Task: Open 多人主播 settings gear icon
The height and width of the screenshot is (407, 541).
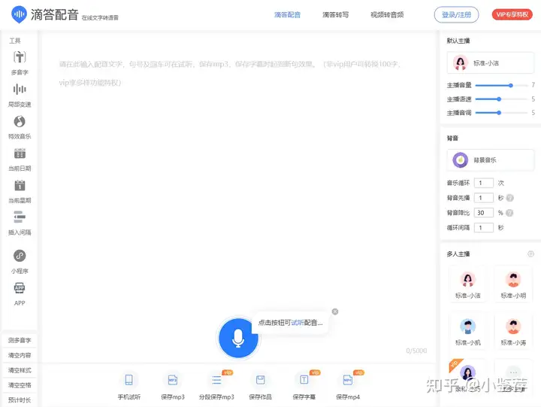Action: pyautogui.click(x=530, y=254)
